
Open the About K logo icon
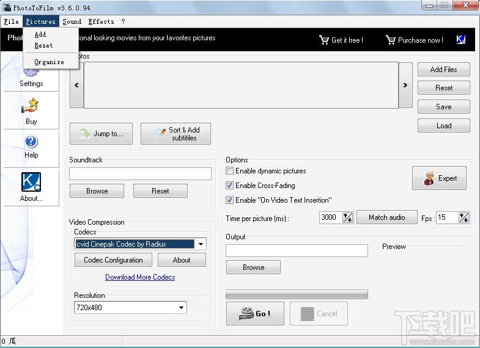pos(31,182)
